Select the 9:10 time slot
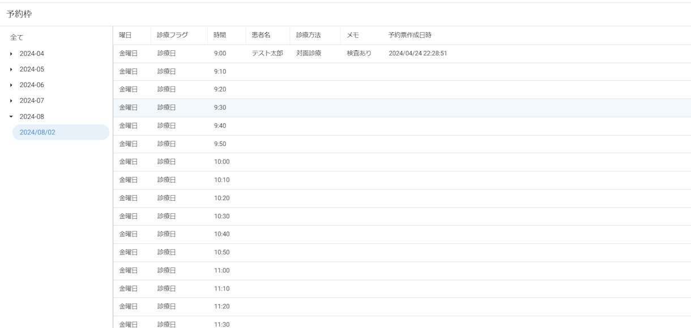691x328 pixels. pos(220,71)
